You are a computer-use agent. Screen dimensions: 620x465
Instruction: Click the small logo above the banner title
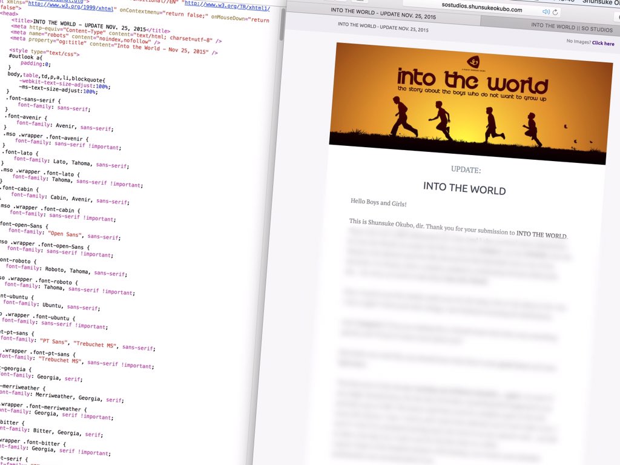click(x=473, y=62)
